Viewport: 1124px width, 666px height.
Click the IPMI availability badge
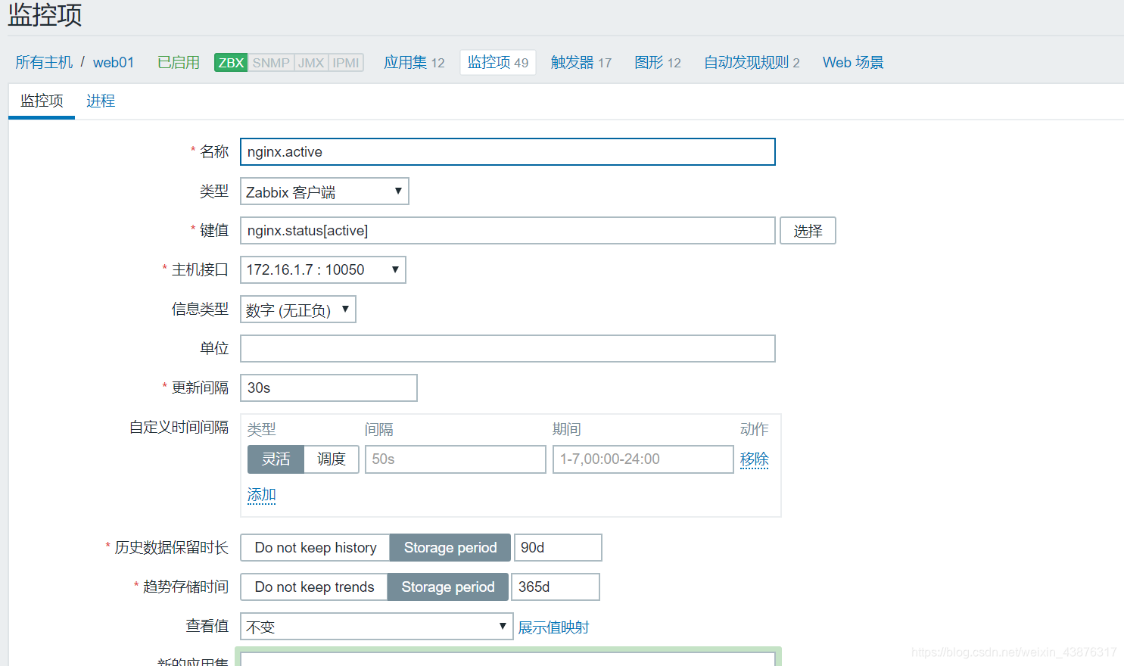346,63
